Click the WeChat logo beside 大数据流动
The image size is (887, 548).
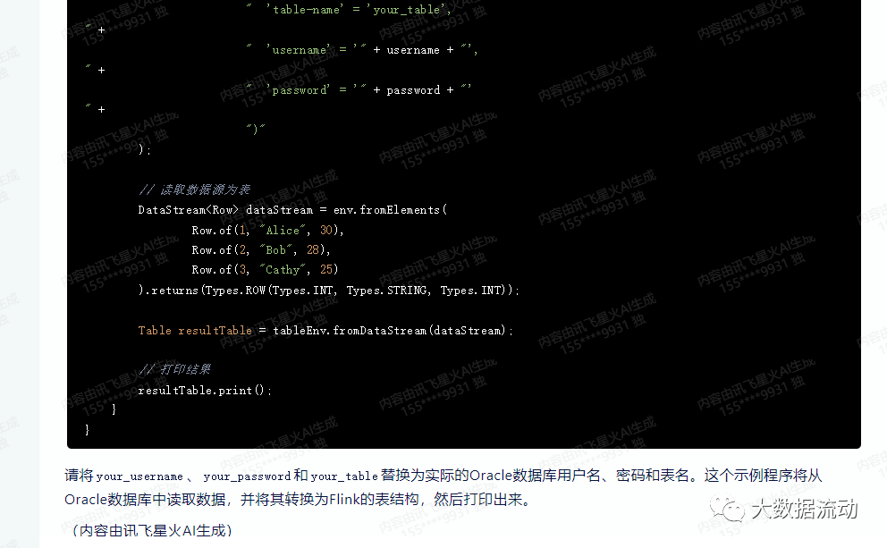tap(727, 508)
